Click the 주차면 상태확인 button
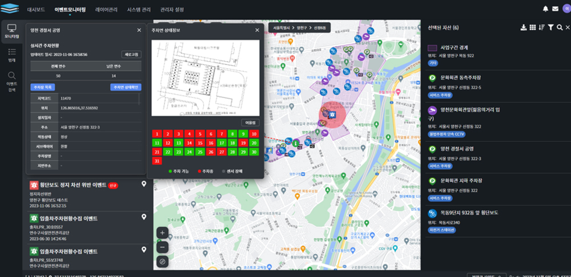Screen dimensions: 571x277 [125, 87]
